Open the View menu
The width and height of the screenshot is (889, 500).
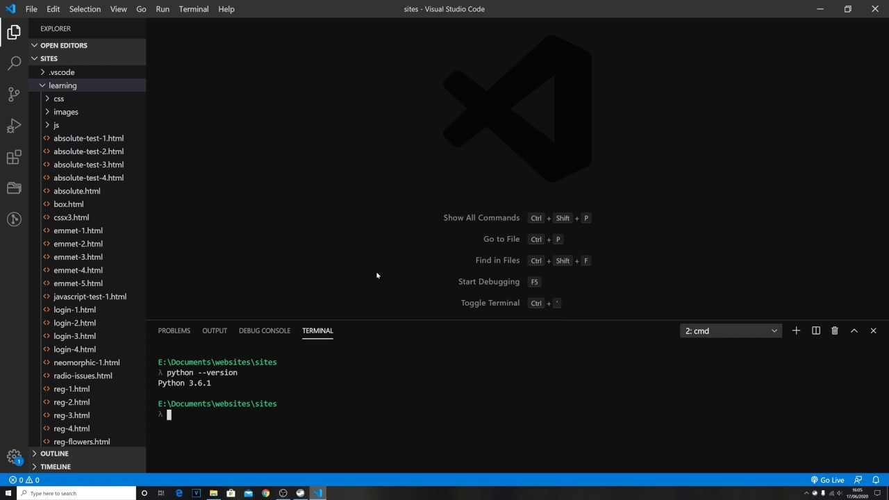click(118, 9)
